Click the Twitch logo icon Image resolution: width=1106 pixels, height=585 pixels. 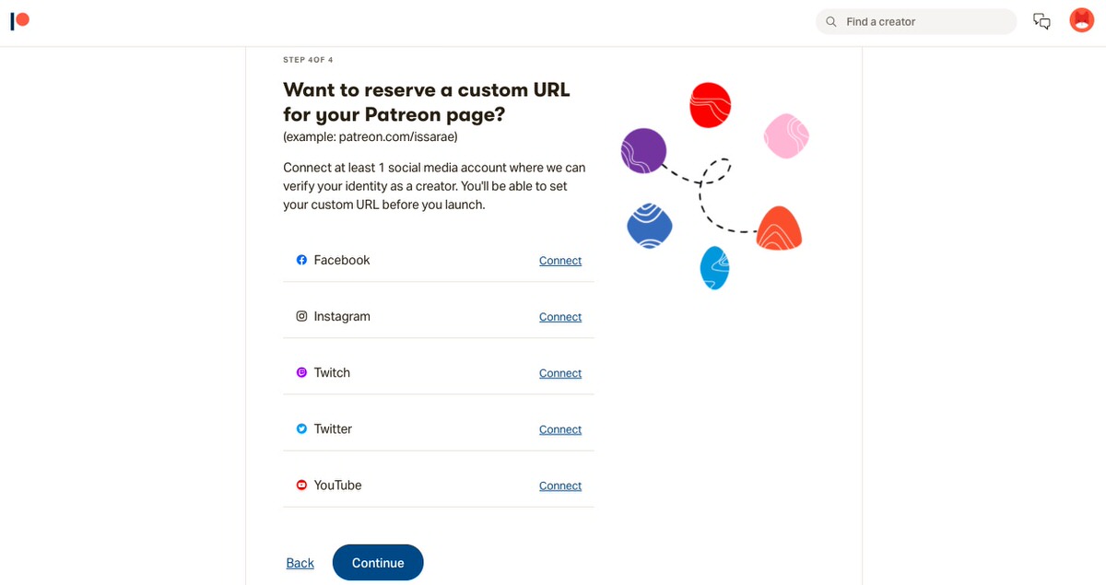tap(301, 372)
